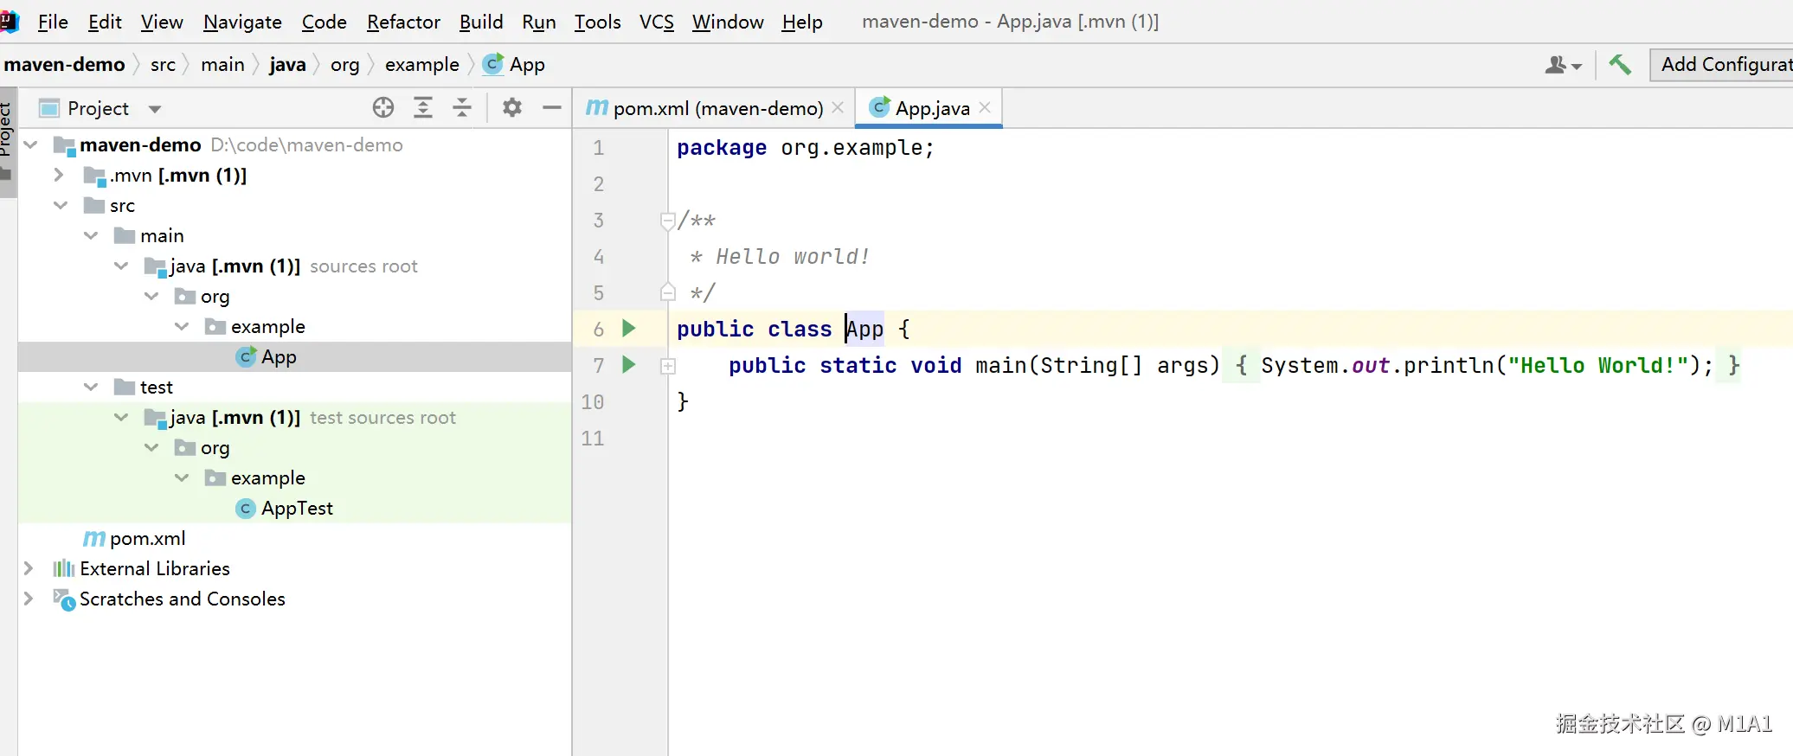The width and height of the screenshot is (1793, 756).
Task: Click the "Hello World!" string literal
Action: click(x=1597, y=365)
